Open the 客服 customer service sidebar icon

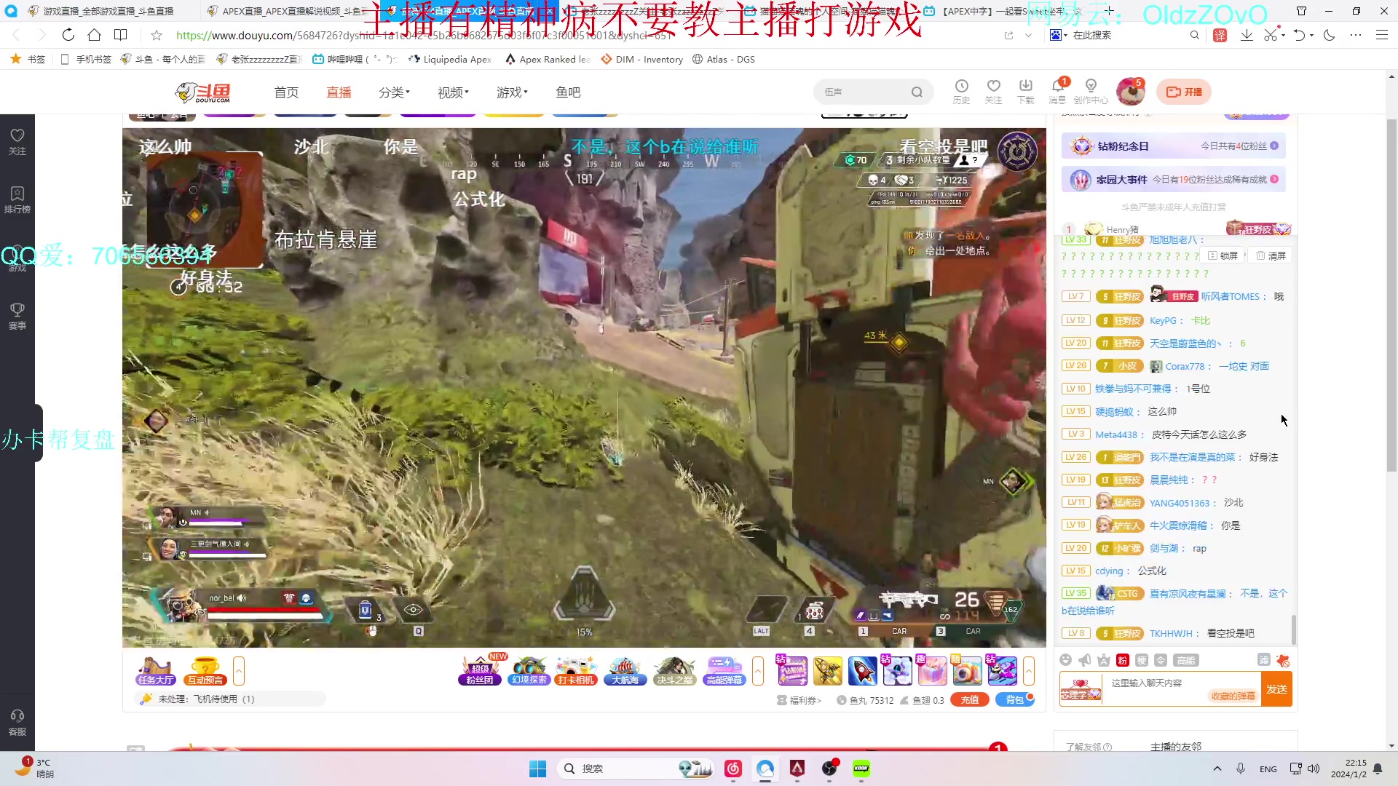(17, 723)
